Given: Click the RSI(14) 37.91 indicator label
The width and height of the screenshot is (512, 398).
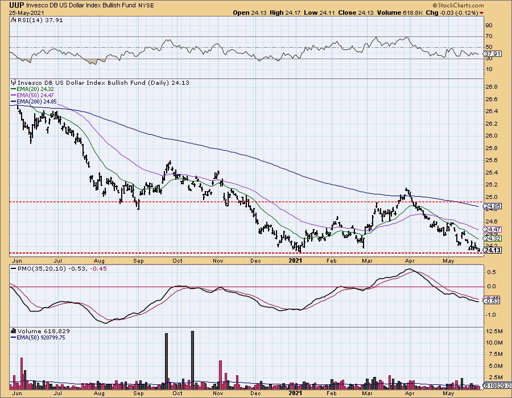Looking at the screenshot, I should click(39, 20).
